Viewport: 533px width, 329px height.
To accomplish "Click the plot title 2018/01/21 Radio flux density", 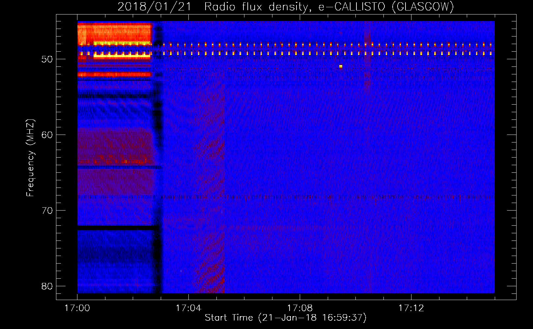I will click(x=215, y=7).
